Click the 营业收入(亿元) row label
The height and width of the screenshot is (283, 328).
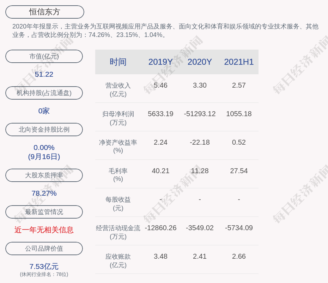coord(118,89)
